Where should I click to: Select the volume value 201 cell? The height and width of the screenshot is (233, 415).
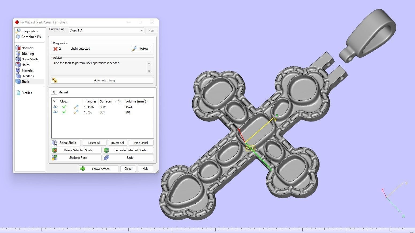128,112
